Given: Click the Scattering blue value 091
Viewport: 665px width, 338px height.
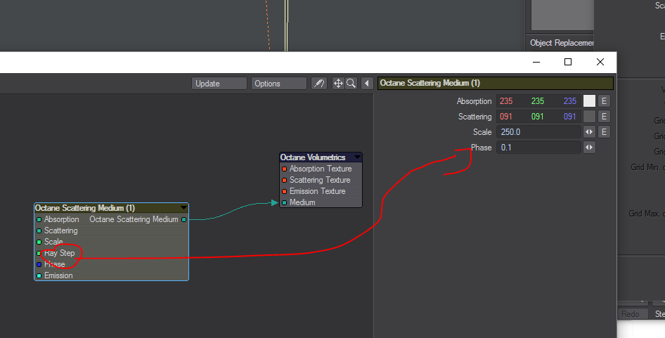Looking at the screenshot, I should (x=569, y=117).
